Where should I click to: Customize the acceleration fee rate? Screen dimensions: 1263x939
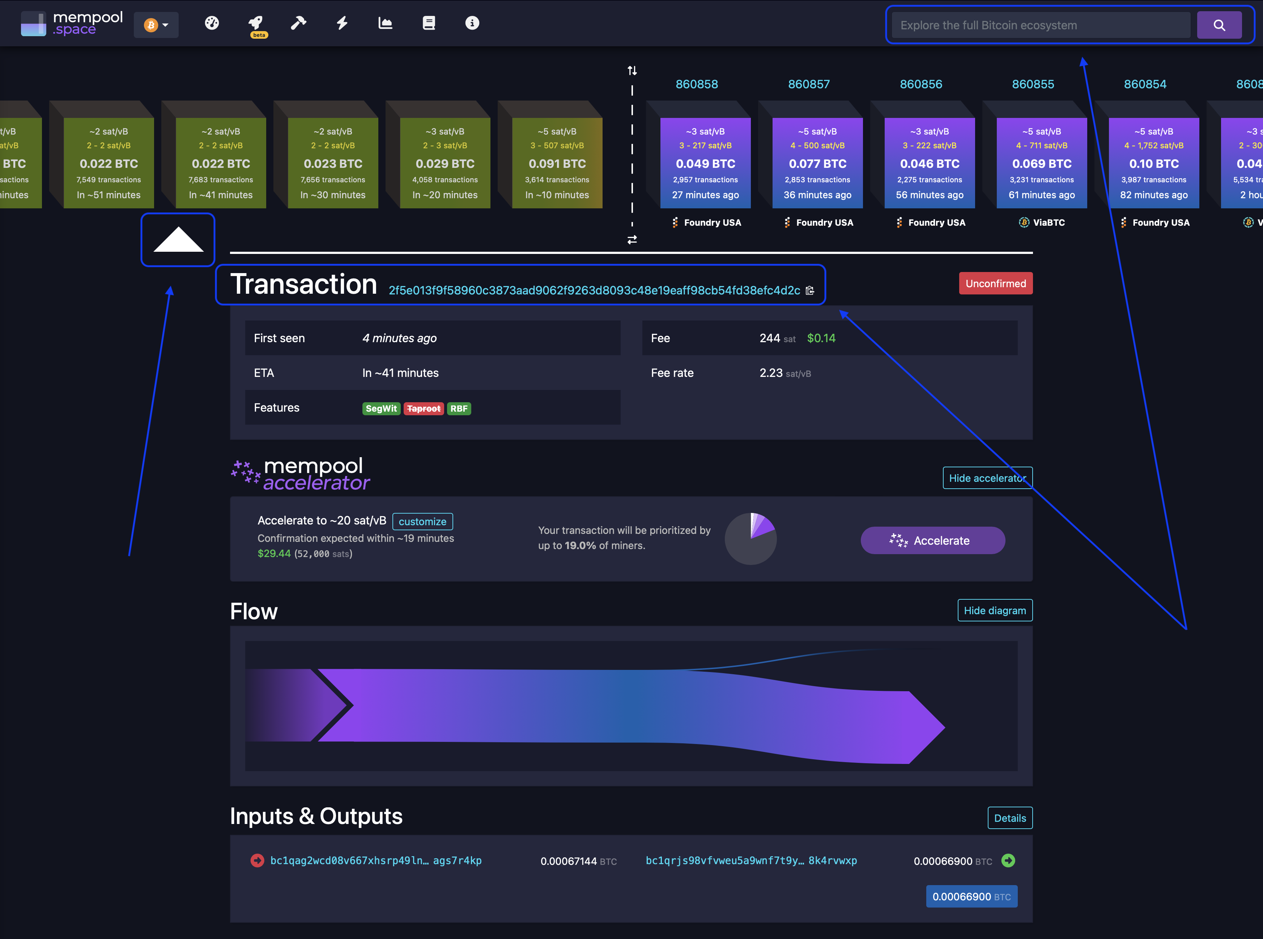(422, 521)
